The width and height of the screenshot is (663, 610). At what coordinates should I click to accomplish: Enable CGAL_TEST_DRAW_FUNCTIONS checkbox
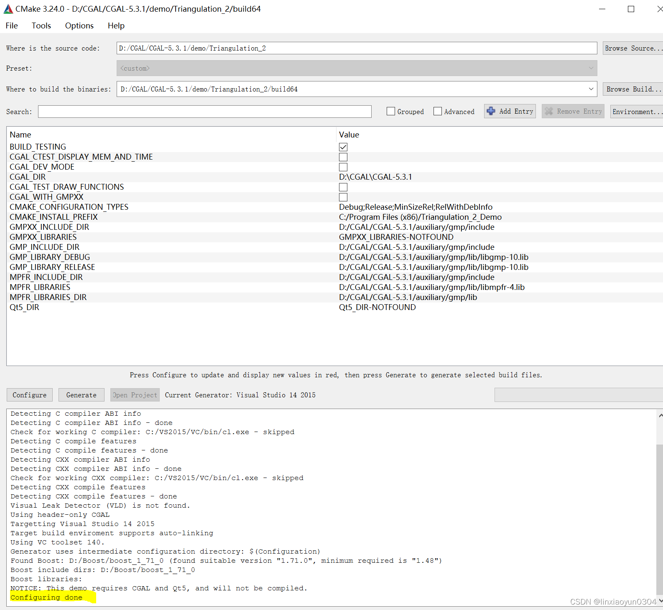pos(343,187)
